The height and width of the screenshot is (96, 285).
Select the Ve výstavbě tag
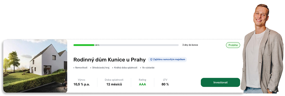(148, 68)
